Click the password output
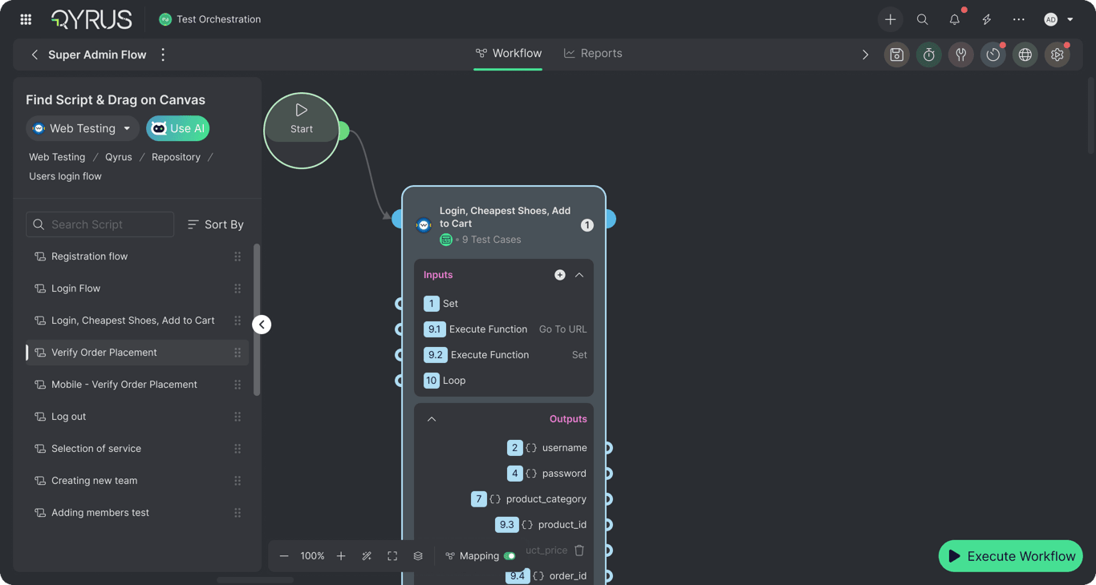This screenshot has height=585, width=1096. click(547, 474)
